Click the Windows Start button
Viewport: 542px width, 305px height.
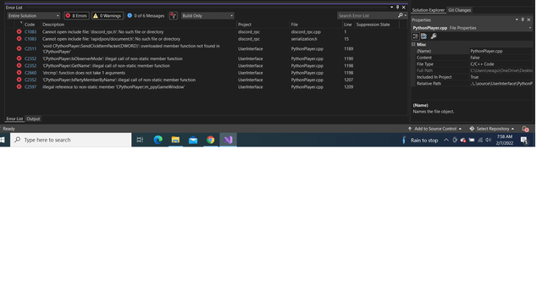click(x=3, y=140)
